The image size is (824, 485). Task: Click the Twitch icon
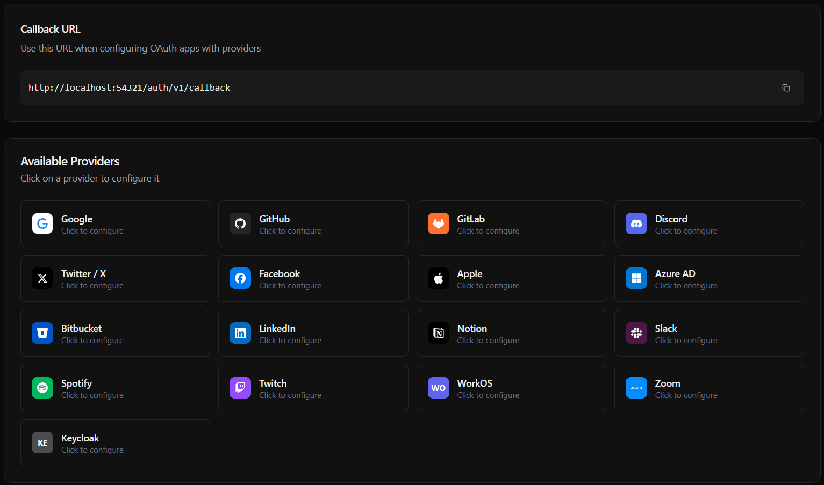[240, 388]
